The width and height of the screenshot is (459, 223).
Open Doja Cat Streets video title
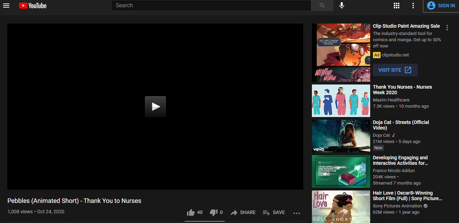click(x=401, y=125)
